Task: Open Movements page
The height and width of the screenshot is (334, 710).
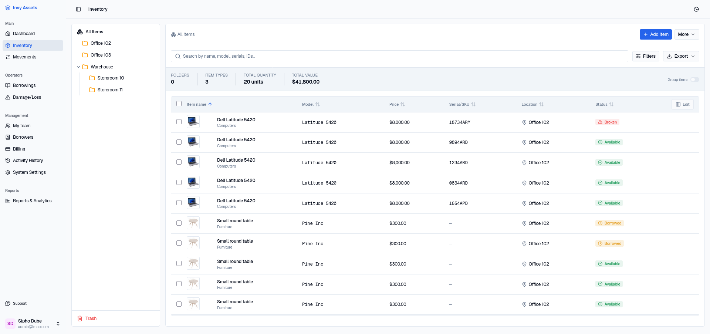Action: 33,57
